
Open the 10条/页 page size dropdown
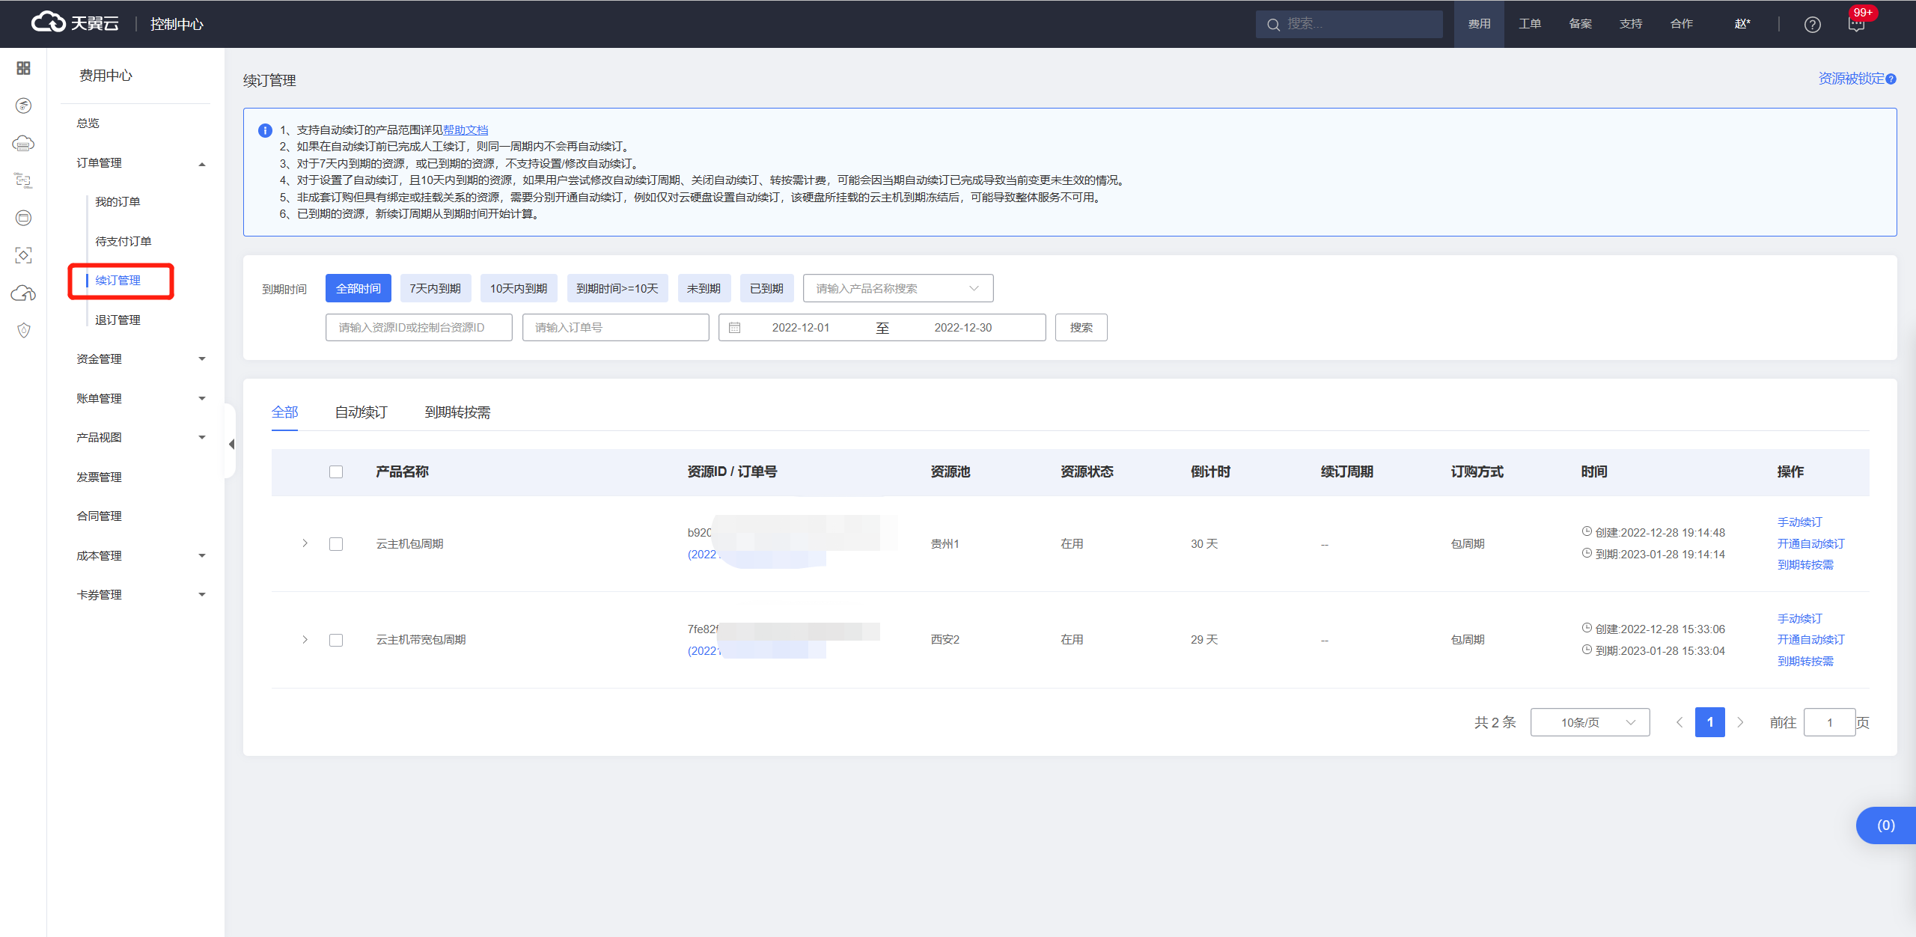(1590, 722)
